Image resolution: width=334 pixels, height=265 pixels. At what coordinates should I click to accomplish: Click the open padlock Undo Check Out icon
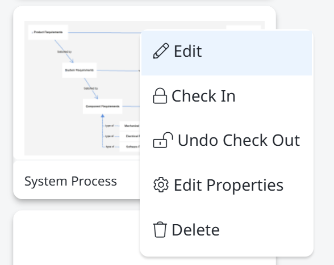(163, 140)
